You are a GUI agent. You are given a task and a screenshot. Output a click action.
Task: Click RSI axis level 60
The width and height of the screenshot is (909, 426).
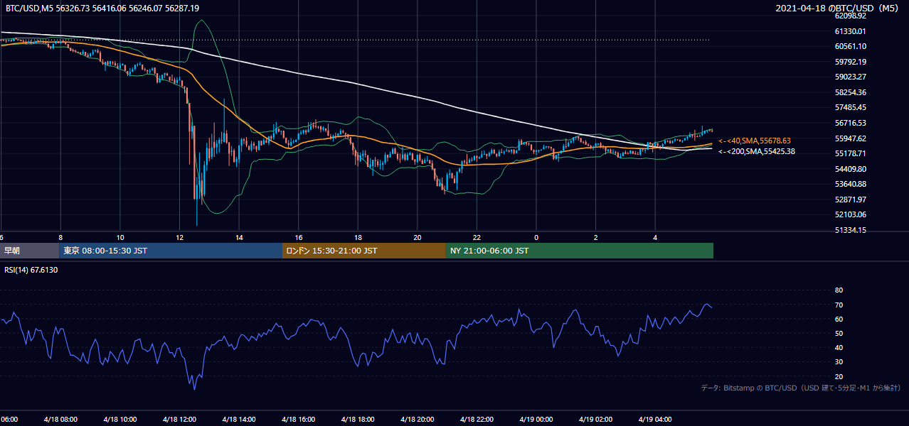coord(839,319)
